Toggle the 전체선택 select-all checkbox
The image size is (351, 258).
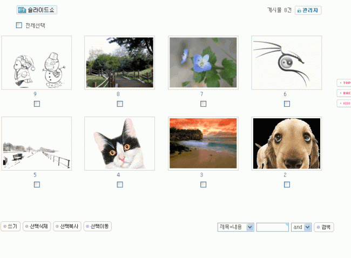point(19,25)
